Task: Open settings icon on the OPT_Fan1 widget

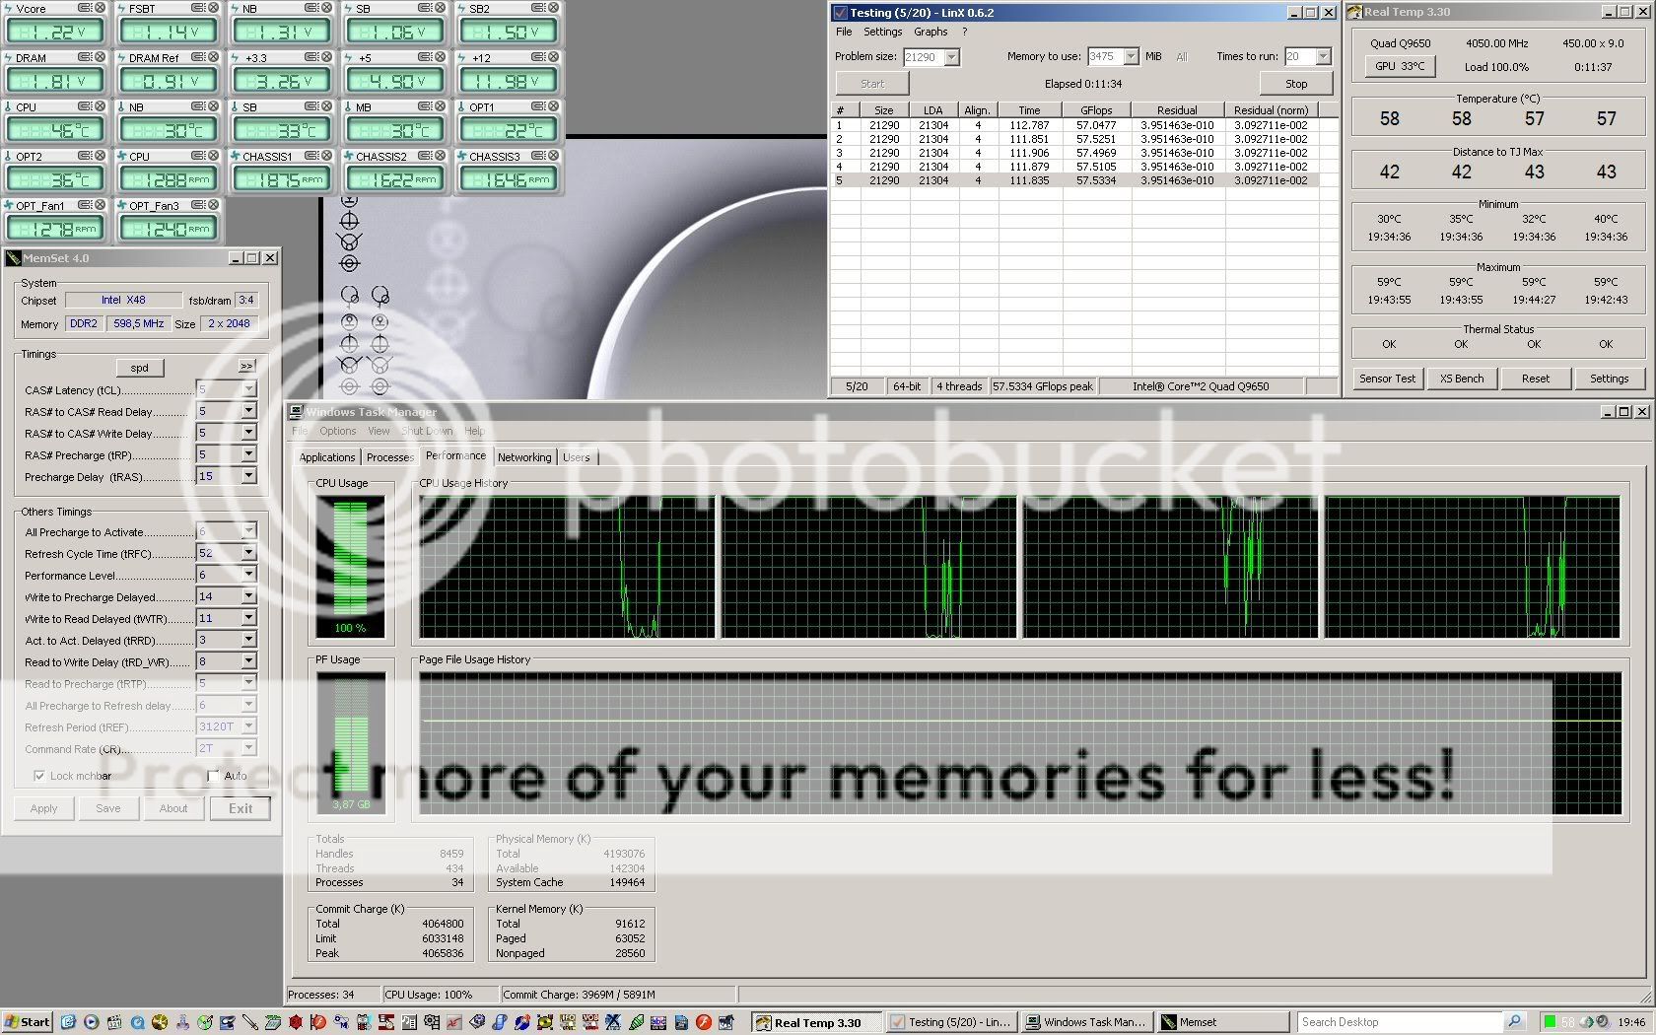Action: 85,205
